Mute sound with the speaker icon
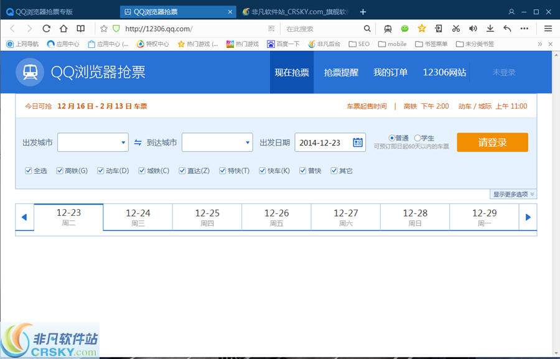The height and width of the screenshot is (359, 560). pyautogui.click(x=473, y=29)
